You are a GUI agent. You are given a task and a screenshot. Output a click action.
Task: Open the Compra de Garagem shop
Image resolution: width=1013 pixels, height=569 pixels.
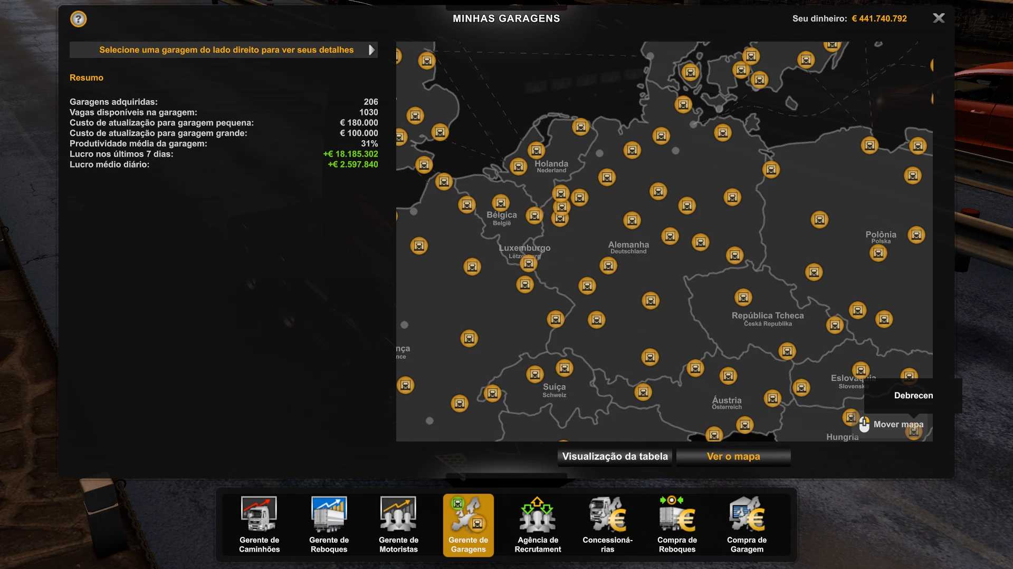[x=747, y=524]
